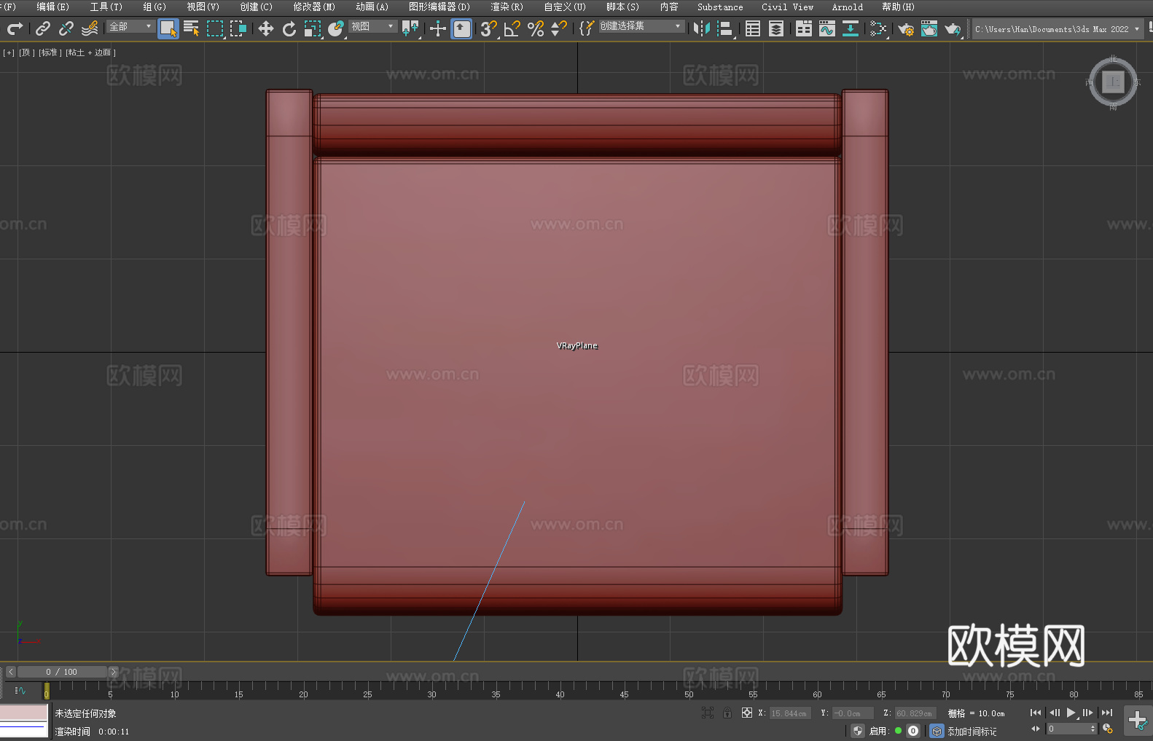Open the Select by Name list icon
The image size is (1153, 741).
point(192,29)
